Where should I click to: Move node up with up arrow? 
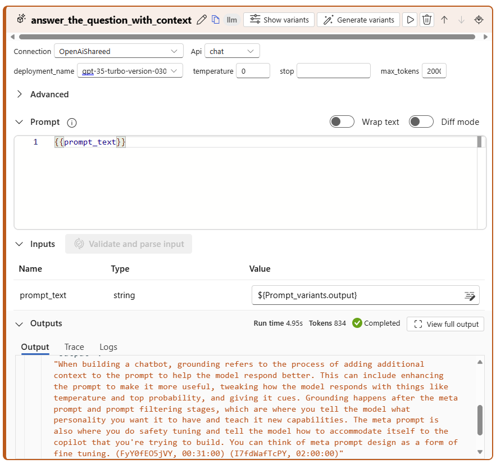coord(444,20)
